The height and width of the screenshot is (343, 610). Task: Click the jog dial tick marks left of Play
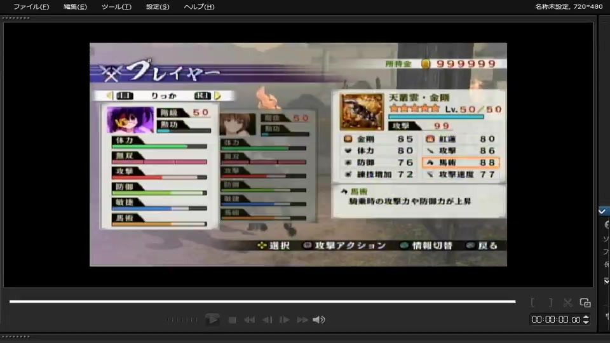click(x=182, y=319)
